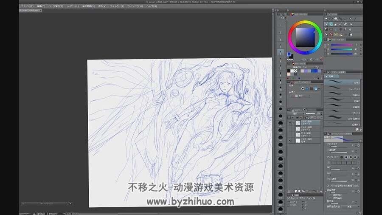Screen dimensions: 382x215
Task: Select the Zoom magnifier tool icon
Action: click(326, 19)
